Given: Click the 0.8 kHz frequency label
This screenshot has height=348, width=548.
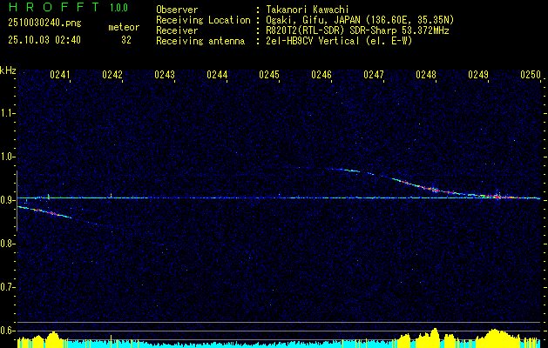Looking at the screenshot, I should pyautogui.click(x=7, y=244).
